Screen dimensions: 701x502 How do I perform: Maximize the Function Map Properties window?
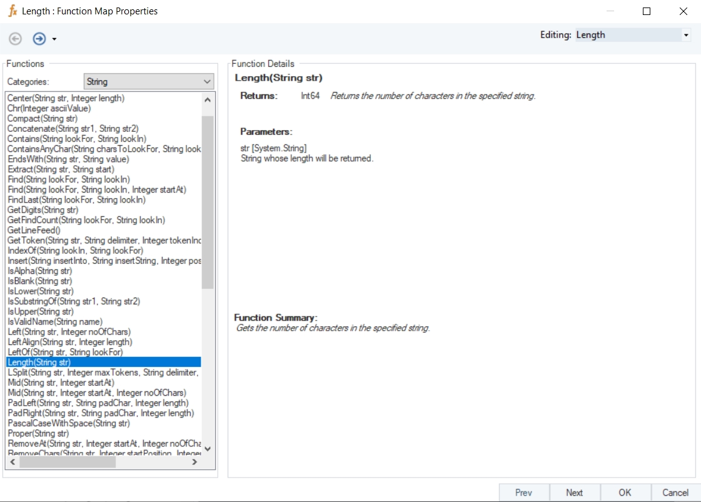pyautogui.click(x=647, y=11)
